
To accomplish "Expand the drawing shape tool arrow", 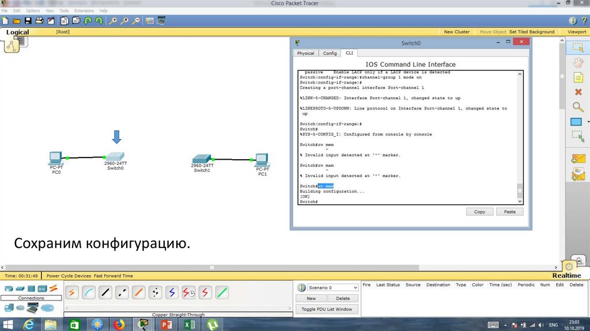I will 588,122.
